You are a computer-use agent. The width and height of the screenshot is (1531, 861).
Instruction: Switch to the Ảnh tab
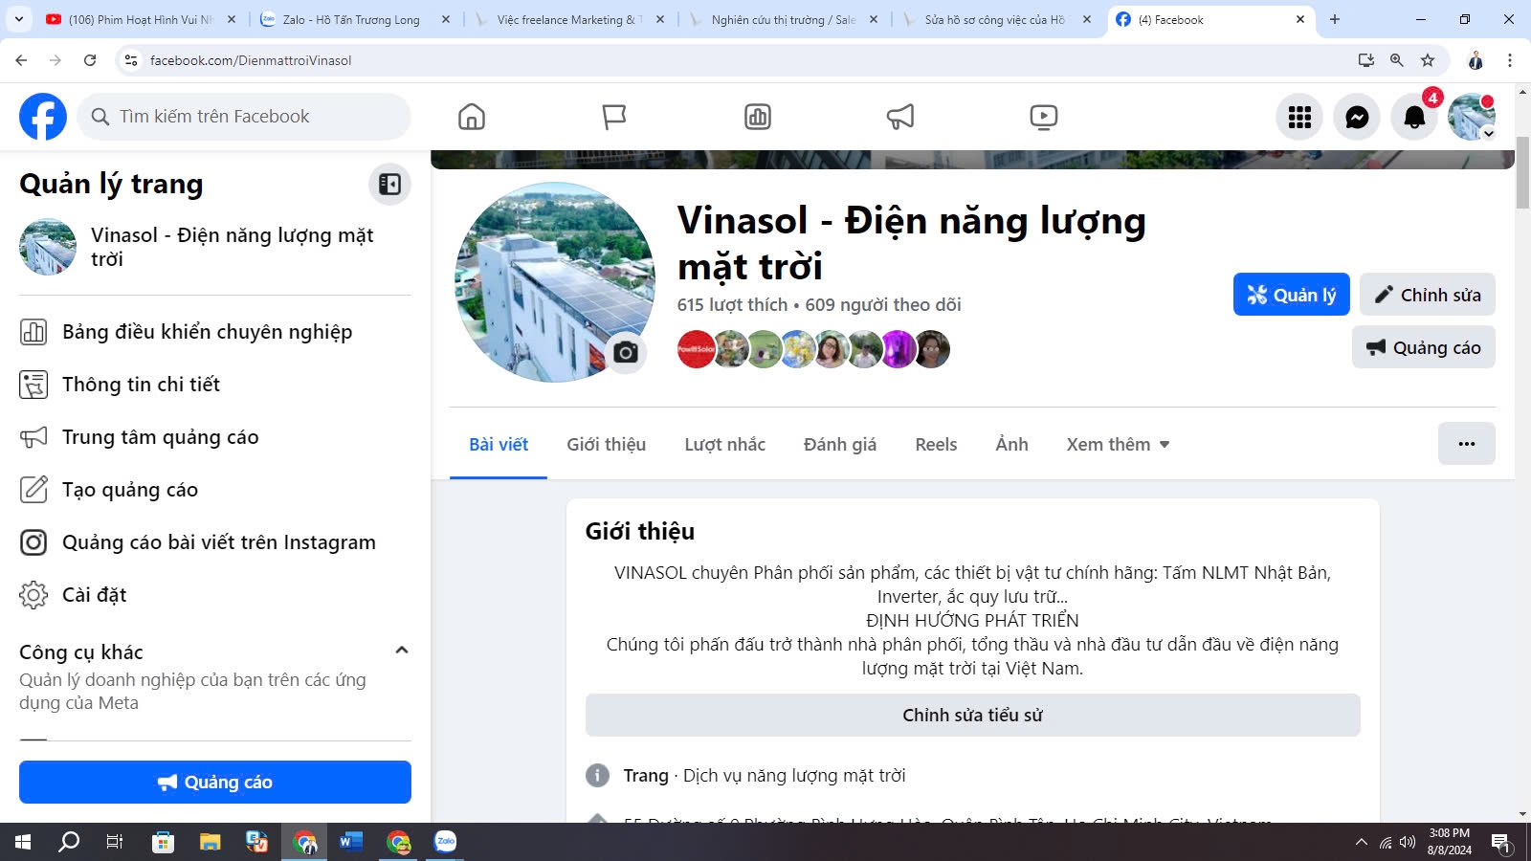1011,444
